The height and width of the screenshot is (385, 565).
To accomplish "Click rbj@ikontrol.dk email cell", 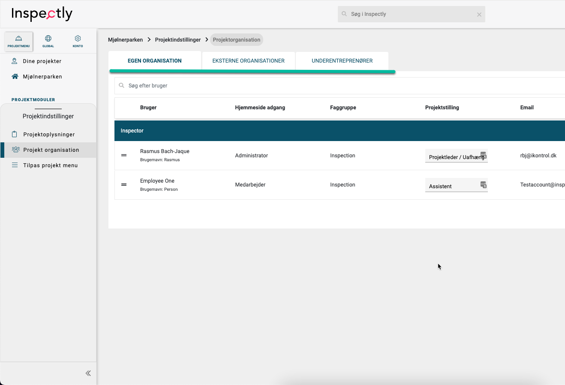I will [x=538, y=156].
